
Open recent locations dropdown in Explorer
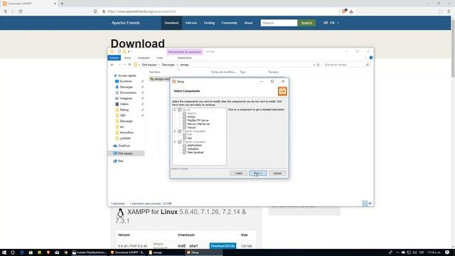[x=124, y=65]
